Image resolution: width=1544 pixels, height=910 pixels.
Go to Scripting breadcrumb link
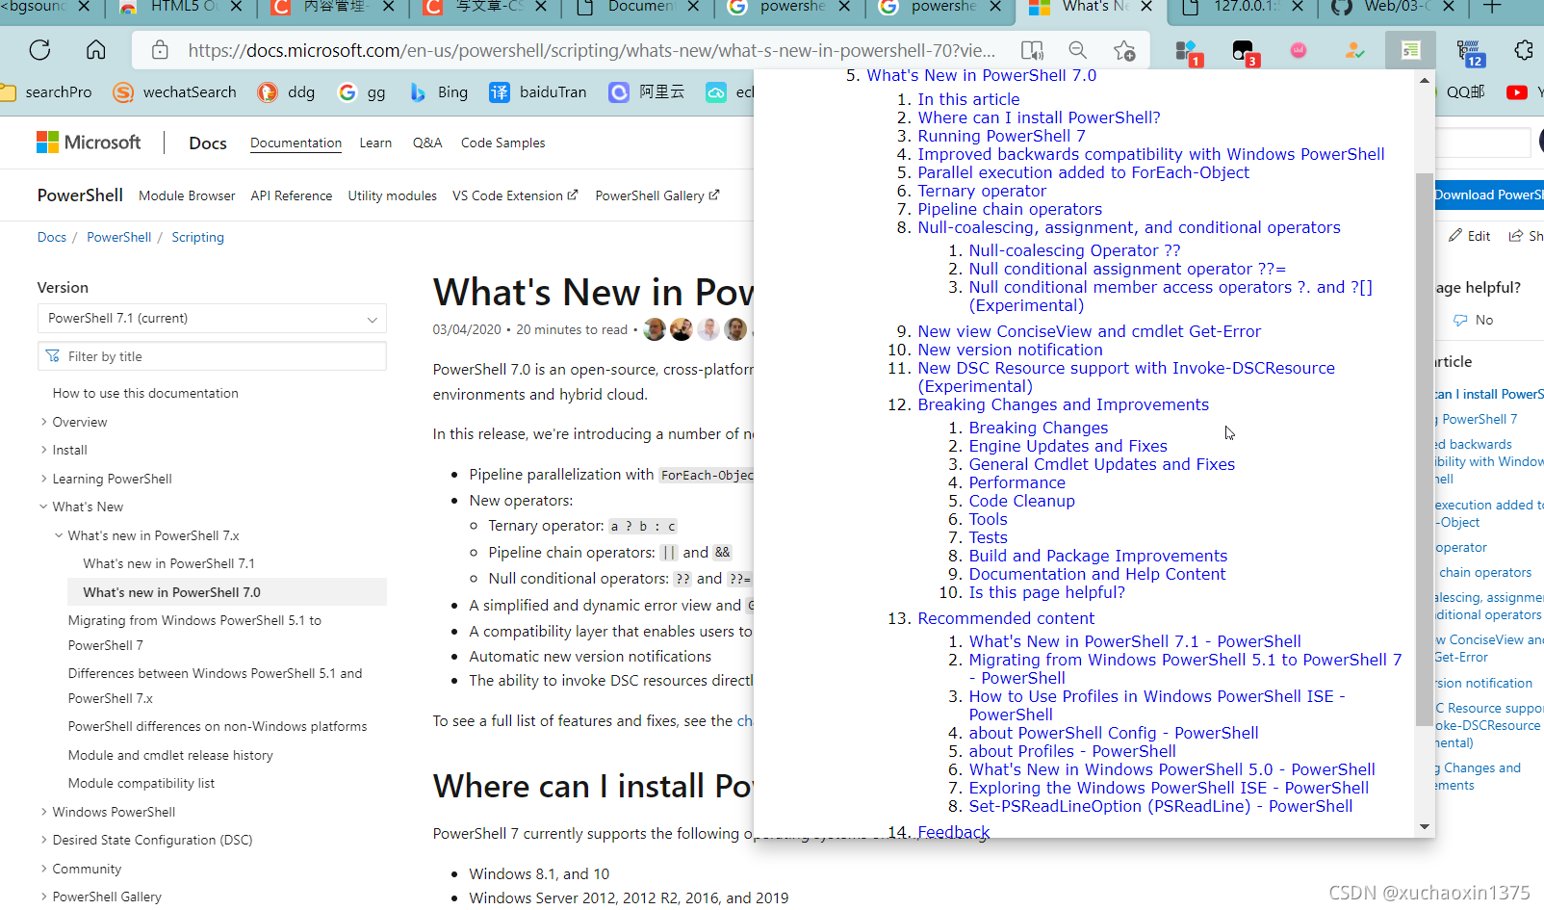pyautogui.click(x=197, y=237)
